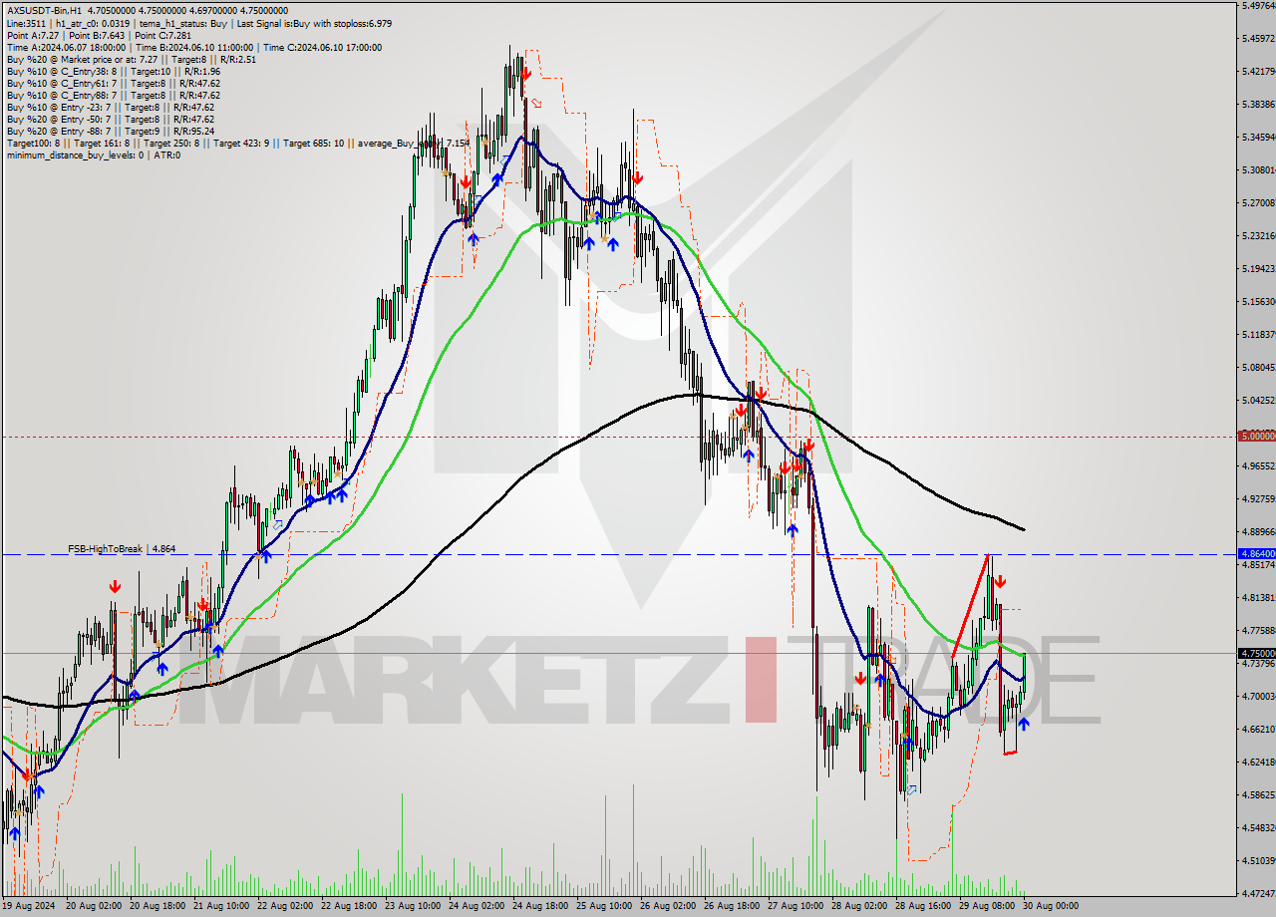Click the 4.88966 price axis label
This screenshot has width=1276, height=917.
[1257, 531]
